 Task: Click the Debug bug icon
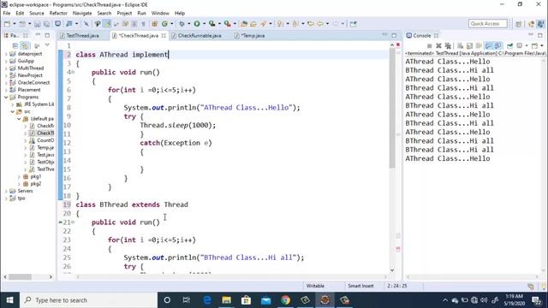click(x=182, y=24)
